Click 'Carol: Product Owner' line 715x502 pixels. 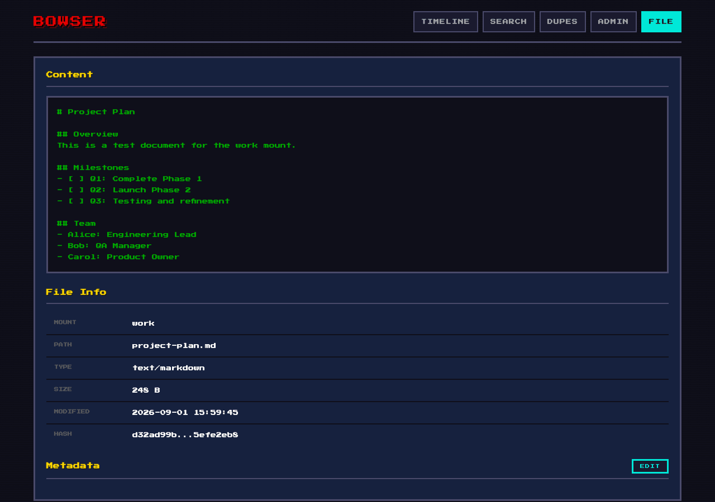point(118,257)
